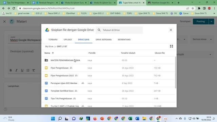
Task: Open Windows taskbar search
Action: (60, 119)
